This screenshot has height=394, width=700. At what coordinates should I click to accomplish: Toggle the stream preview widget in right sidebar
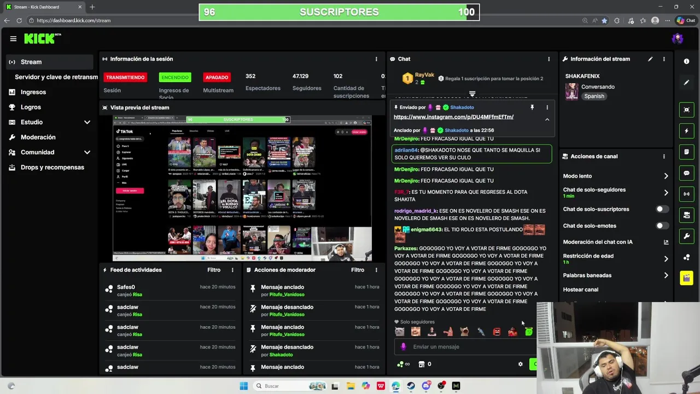(x=686, y=110)
